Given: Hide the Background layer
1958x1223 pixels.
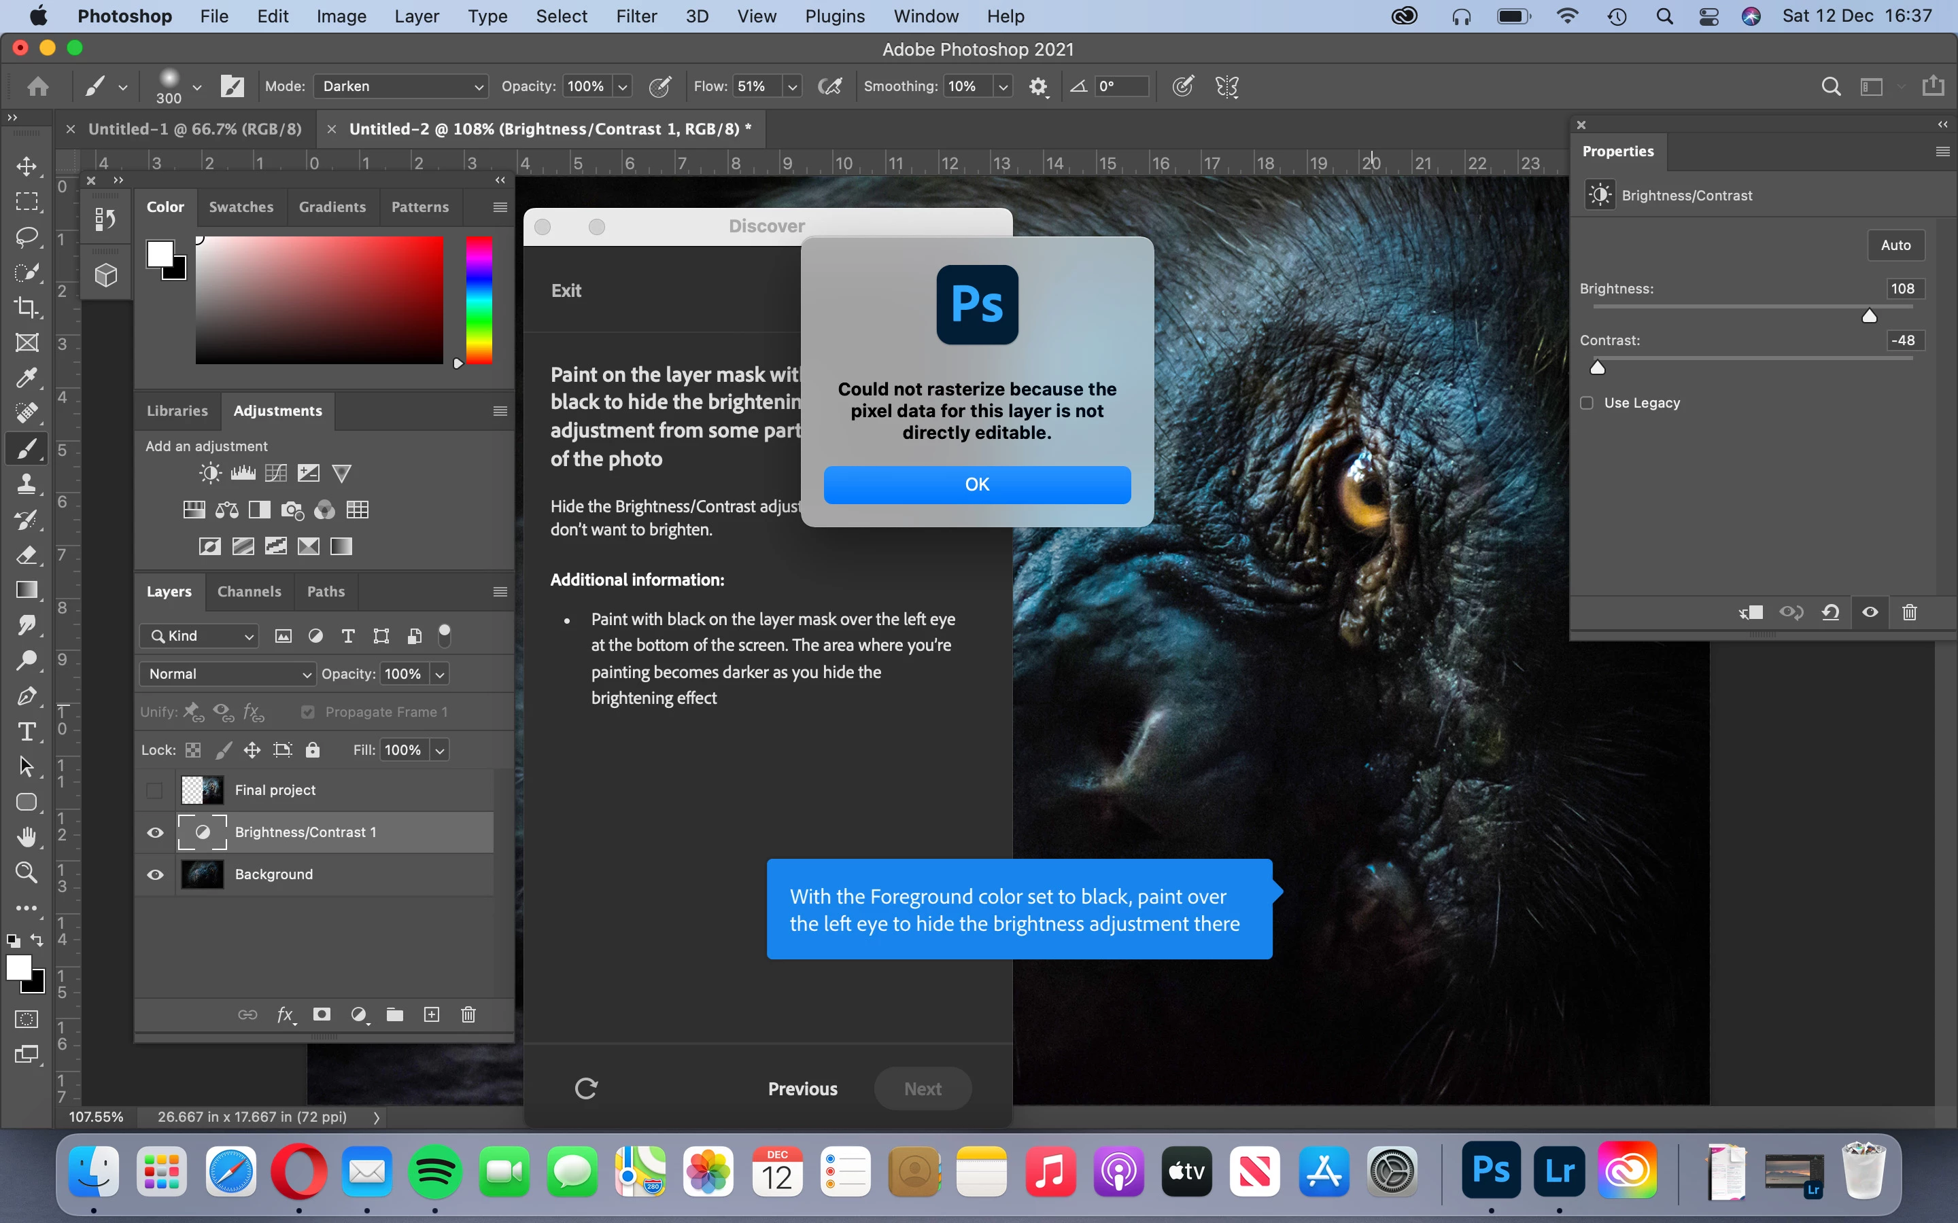Looking at the screenshot, I should click(x=154, y=874).
